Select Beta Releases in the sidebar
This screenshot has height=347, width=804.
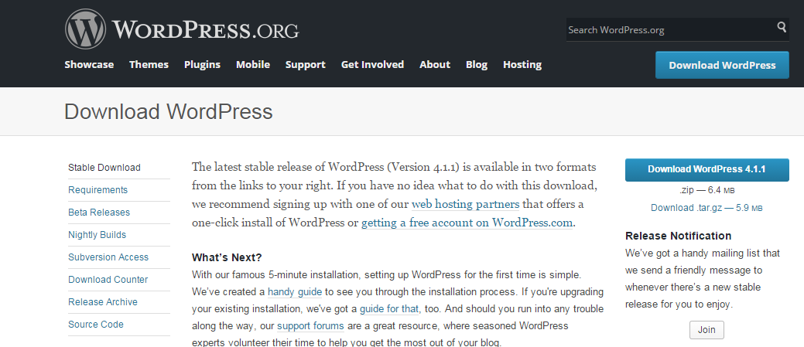pos(99,213)
